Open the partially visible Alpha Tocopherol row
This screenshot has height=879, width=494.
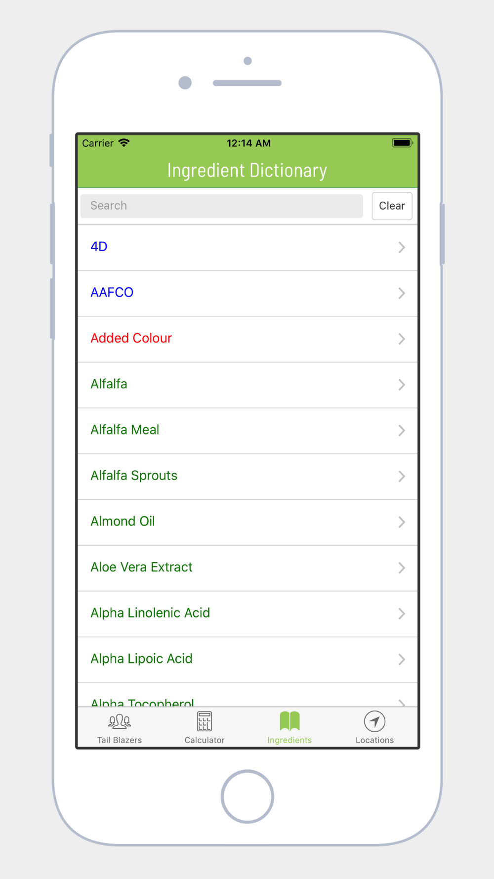coord(247,695)
